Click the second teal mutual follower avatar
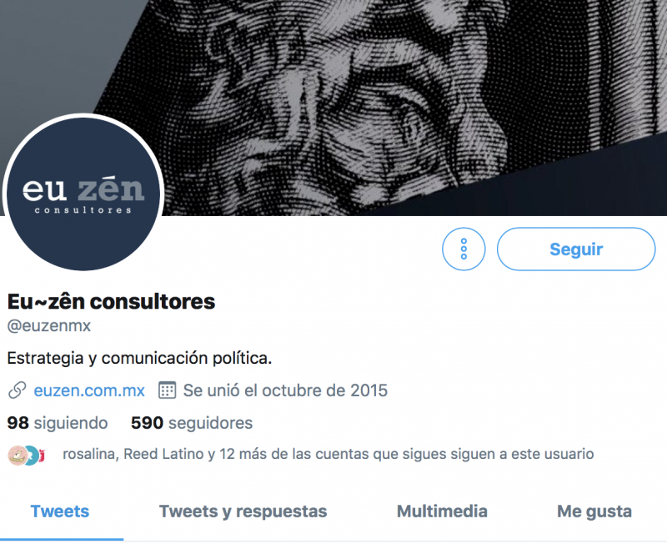The height and width of the screenshot is (544, 667). [31, 456]
